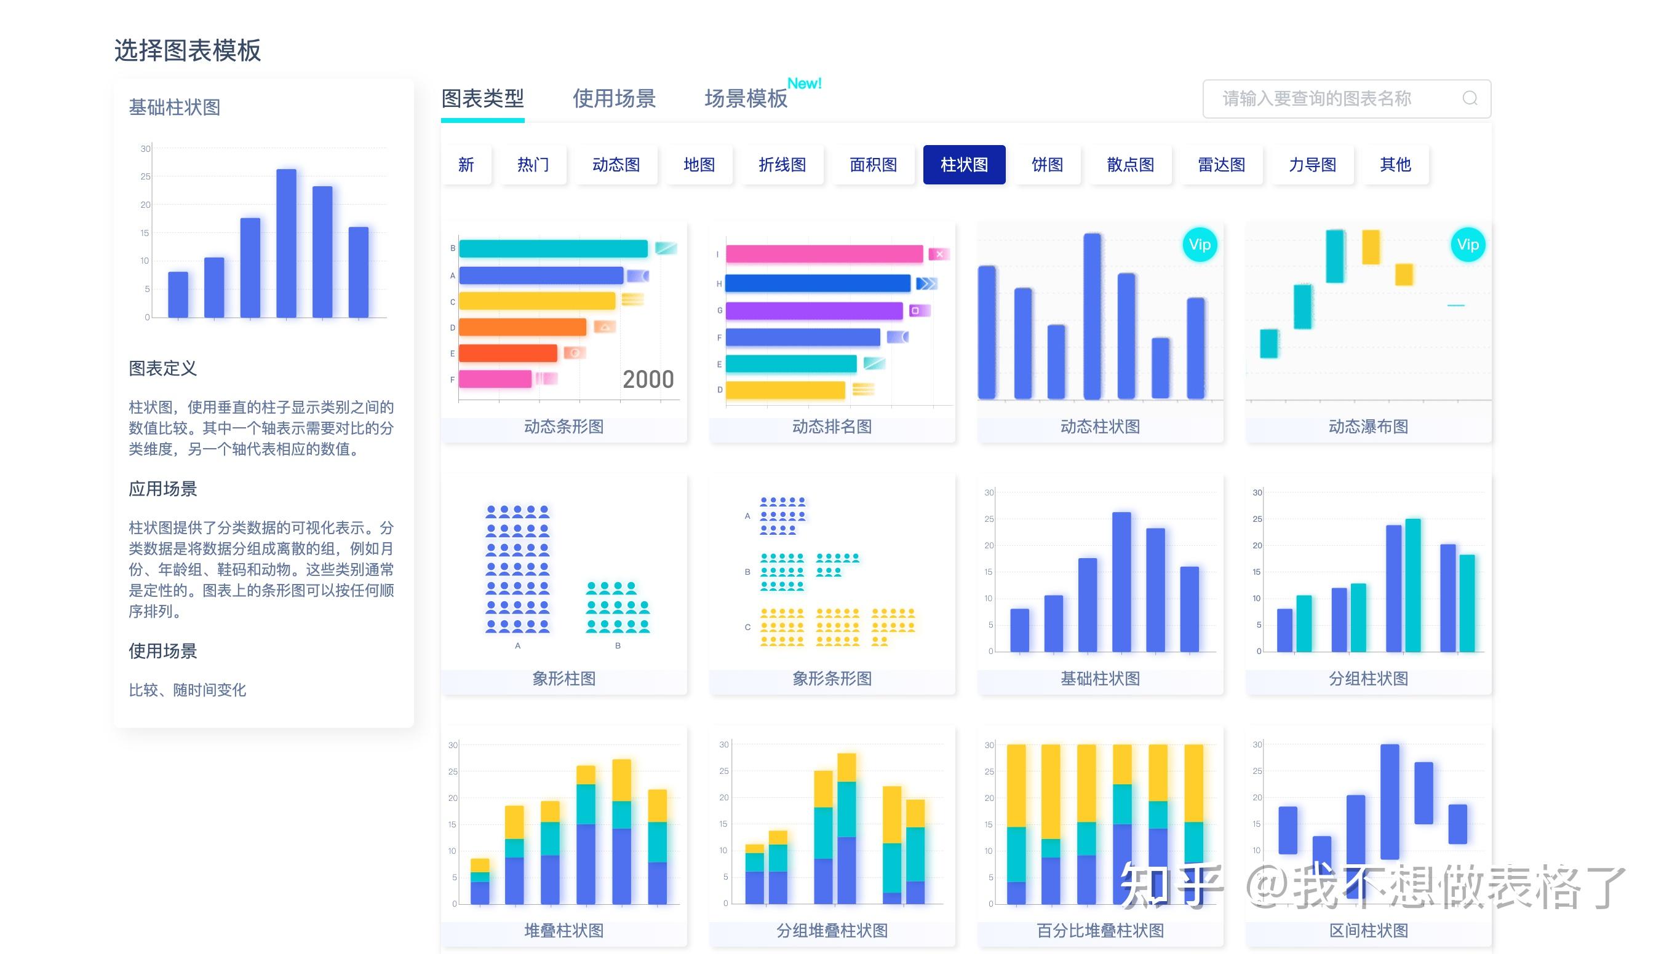The image size is (1672, 954).
Task: Select the 散点图 category filter
Action: 1131,165
